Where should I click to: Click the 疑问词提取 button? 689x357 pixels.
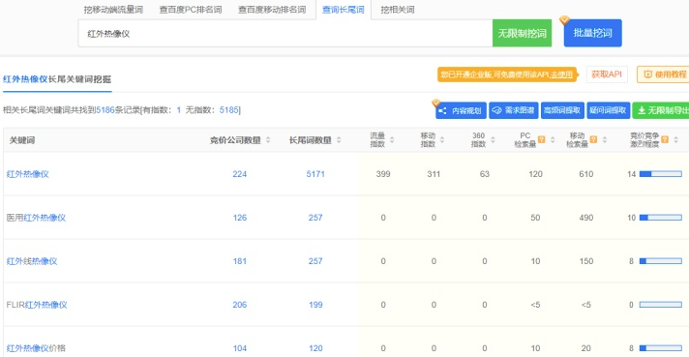click(609, 110)
